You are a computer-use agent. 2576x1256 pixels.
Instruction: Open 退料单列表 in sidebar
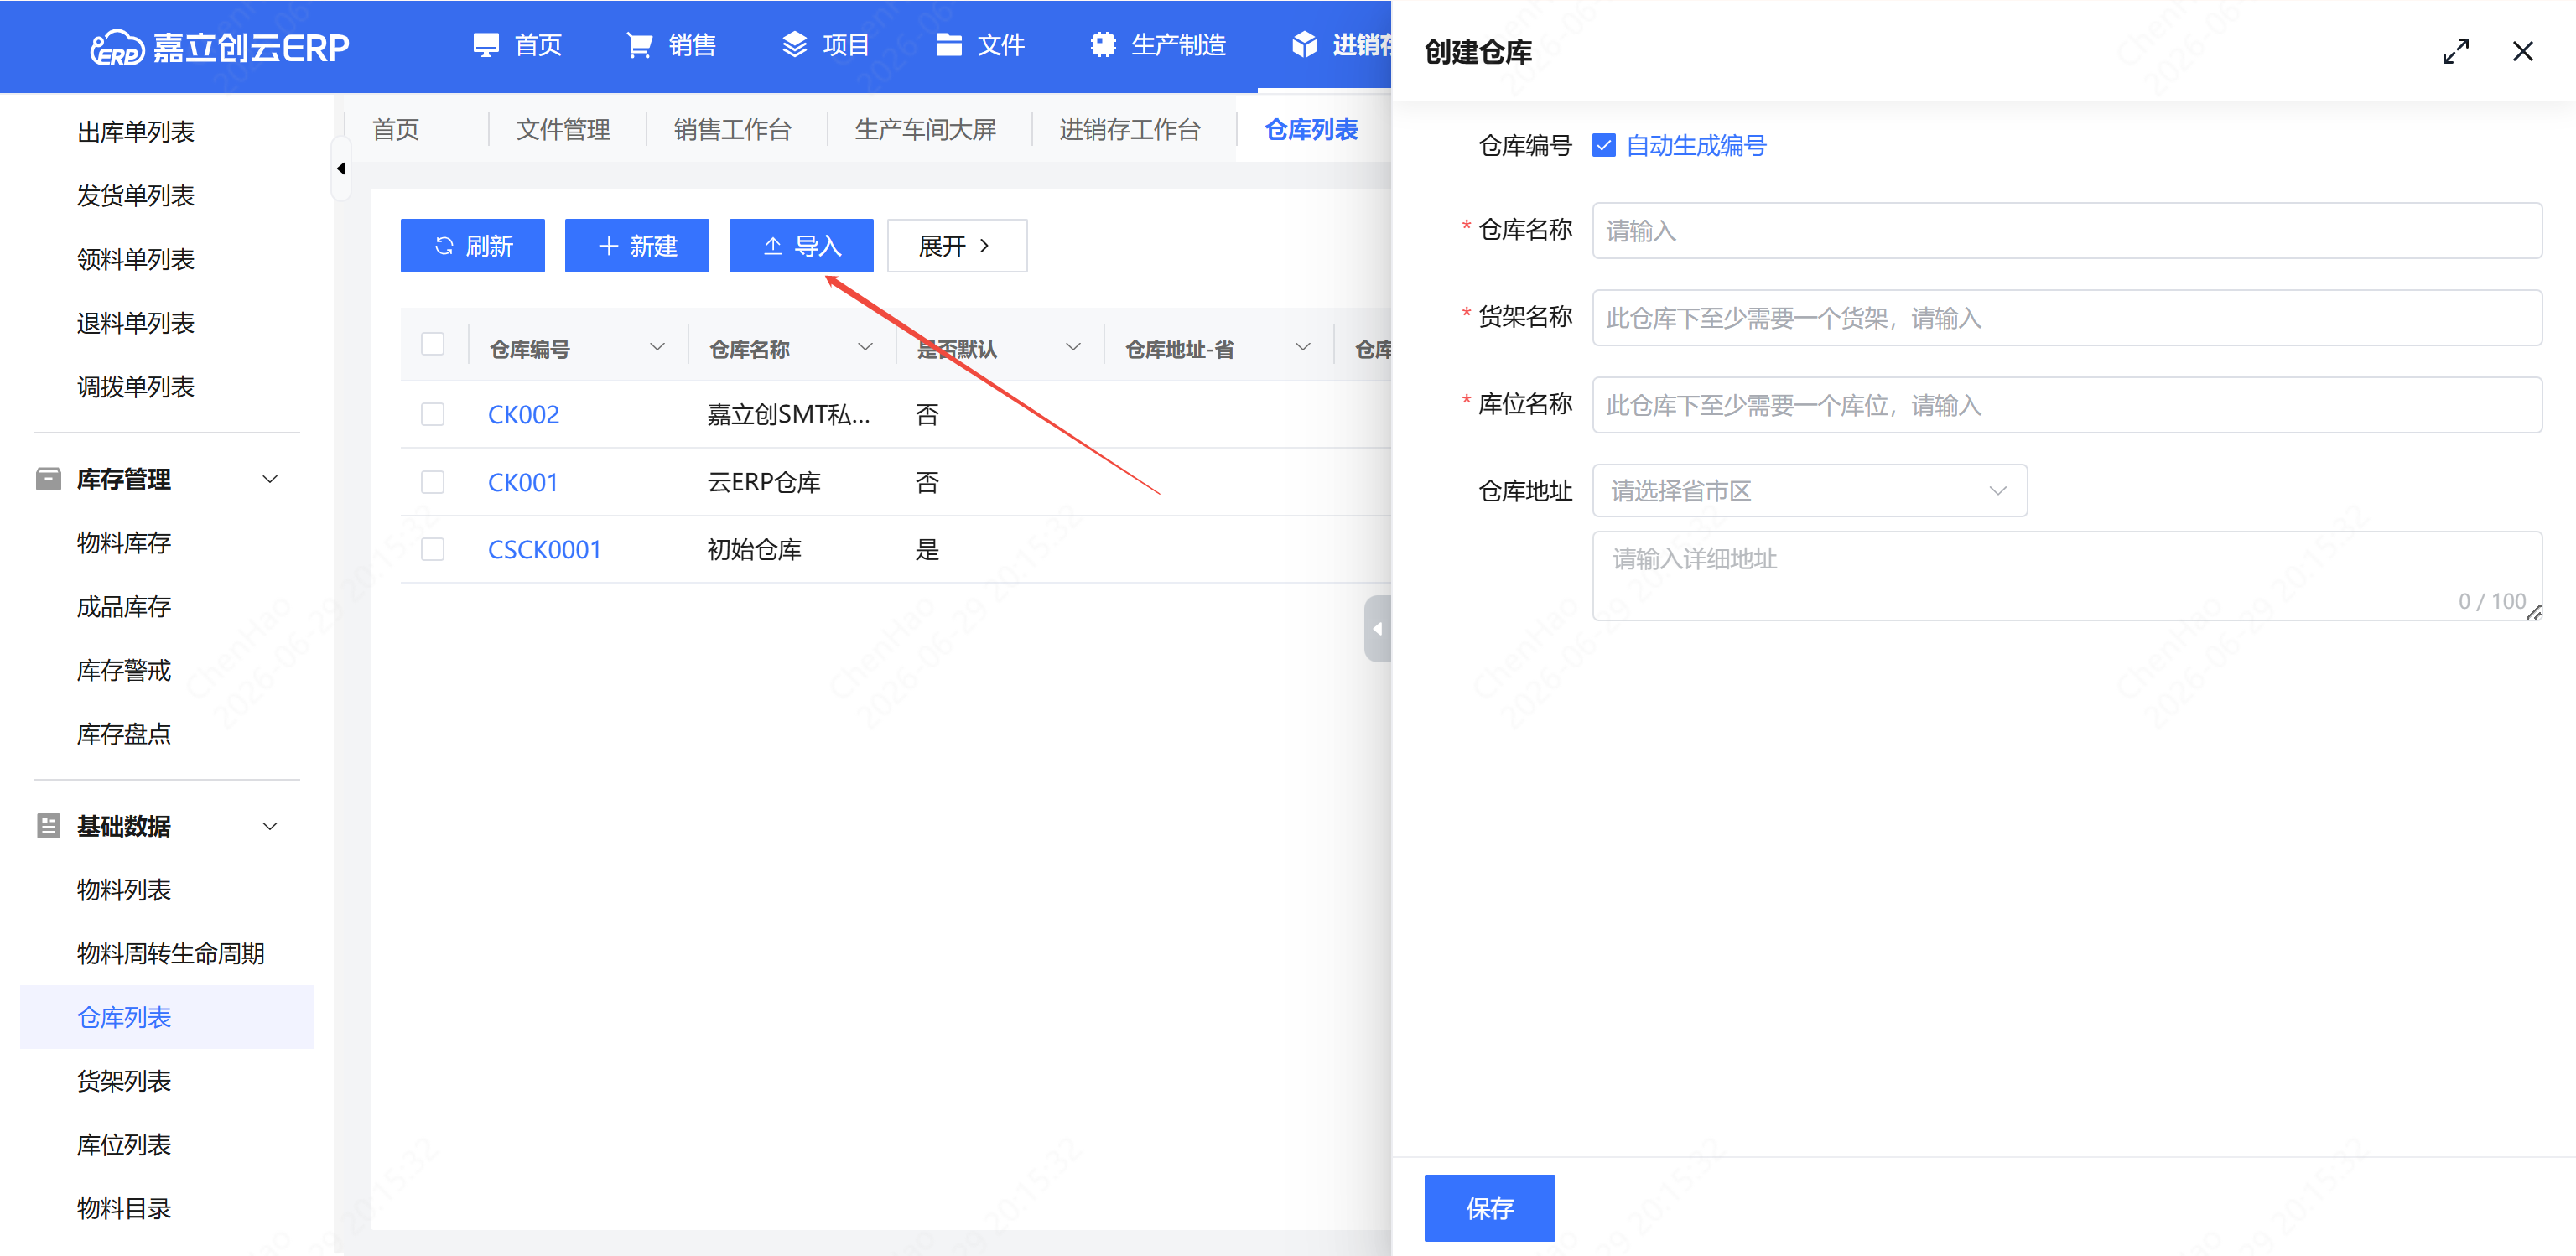click(x=135, y=324)
